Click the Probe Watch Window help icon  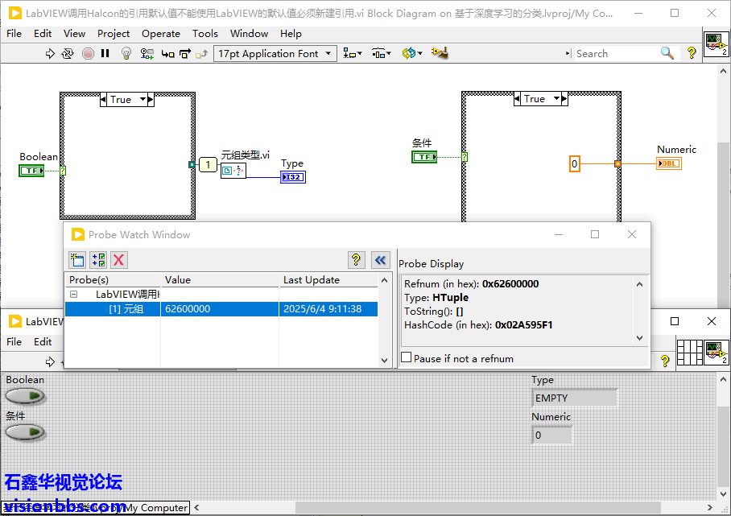tap(357, 259)
